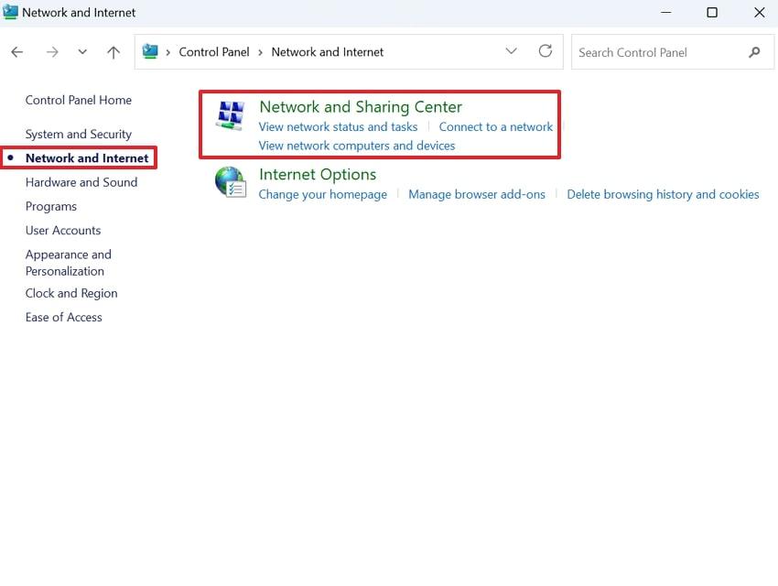Image resolution: width=778 pixels, height=586 pixels.
Task: Go up one level with up arrow
Action: pos(113,52)
